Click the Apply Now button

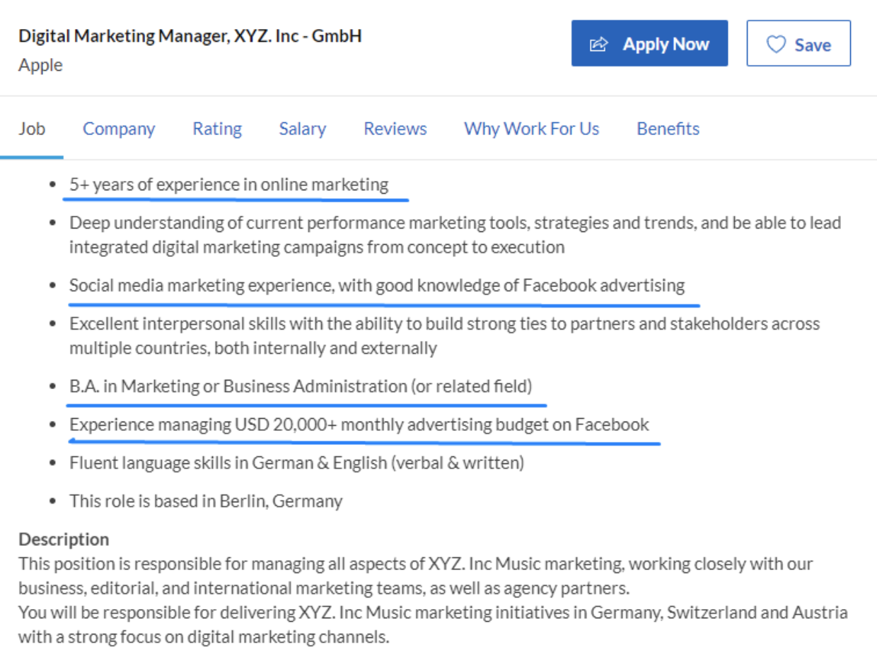click(649, 43)
